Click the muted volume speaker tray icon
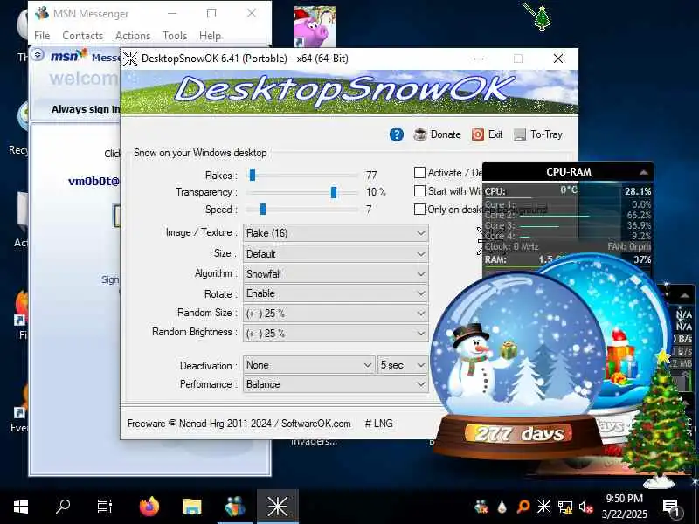Image resolution: width=699 pixels, height=524 pixels. pos(585,507)
